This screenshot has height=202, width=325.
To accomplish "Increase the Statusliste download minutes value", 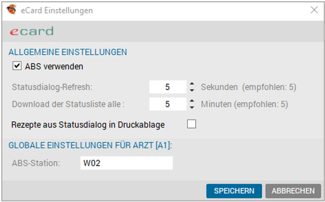I will [192, 101].
